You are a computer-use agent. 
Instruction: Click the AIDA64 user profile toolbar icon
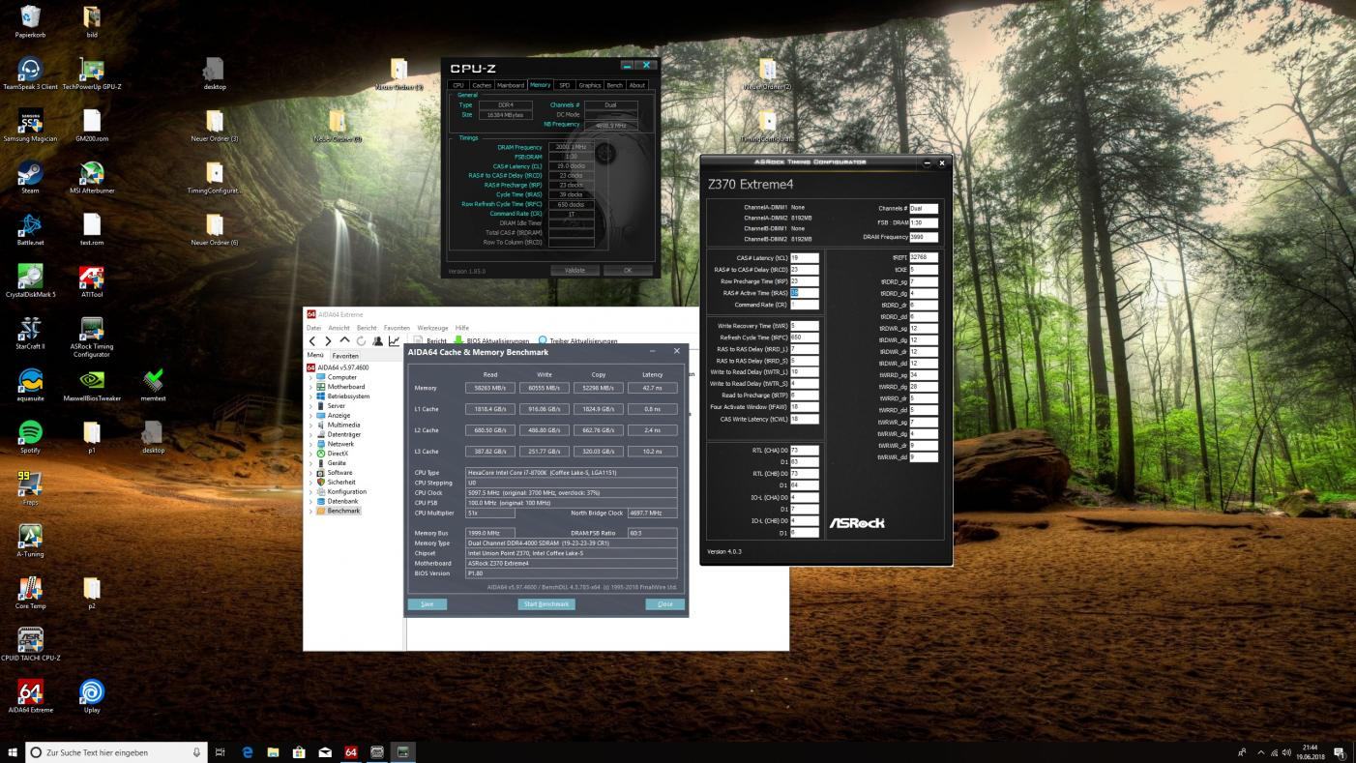[x=377, y=341]
